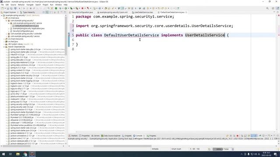Click the red Terminate icon in Console
Image resolution: width=280 pixels, height=157 pixels.
(238, 136)
